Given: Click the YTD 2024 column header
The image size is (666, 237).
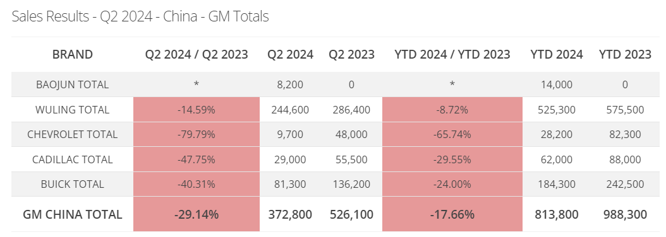Looking at the screenshot, I should tap(557, 54).
